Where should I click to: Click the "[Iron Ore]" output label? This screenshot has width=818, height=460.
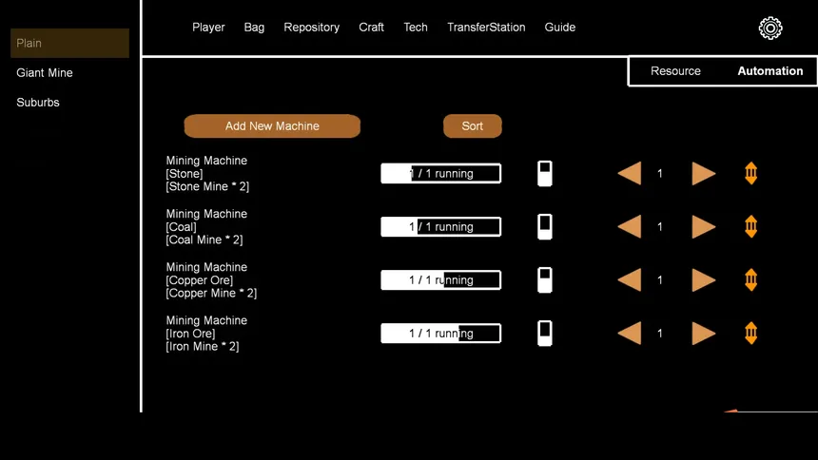pyautogui.click(x=190, y=334)
